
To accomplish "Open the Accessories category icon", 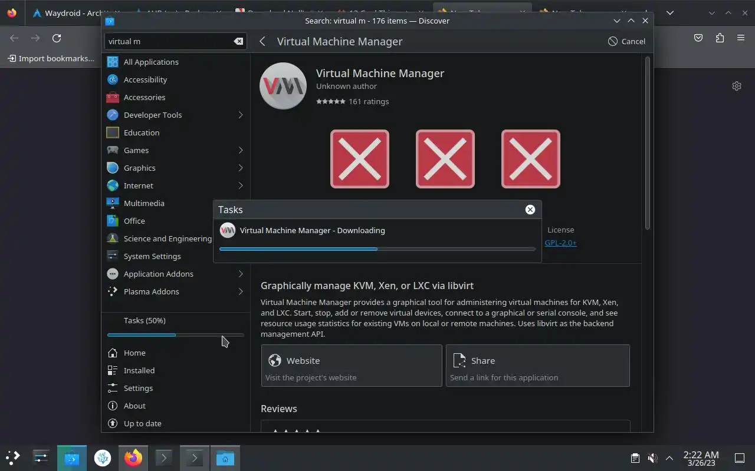I will click(113, 97).
